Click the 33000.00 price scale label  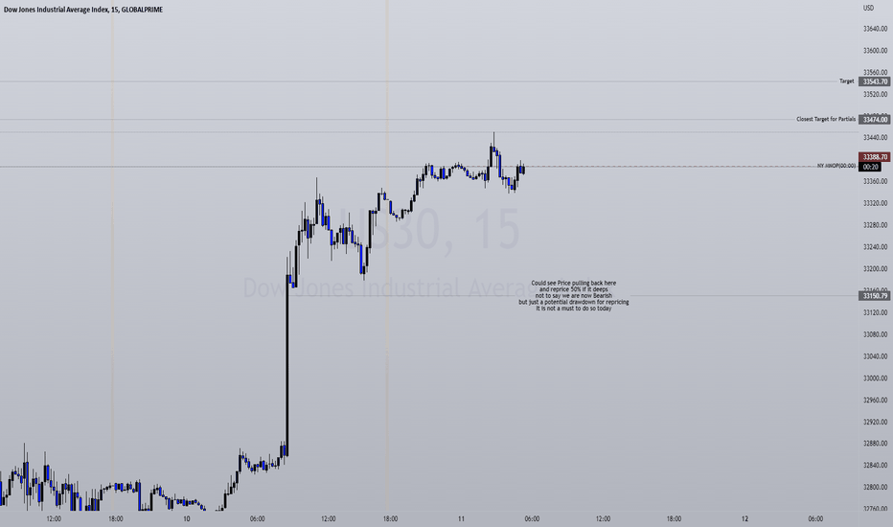(x=876, y=378)
